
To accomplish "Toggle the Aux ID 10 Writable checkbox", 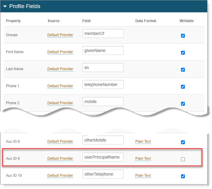I will 183,176.
